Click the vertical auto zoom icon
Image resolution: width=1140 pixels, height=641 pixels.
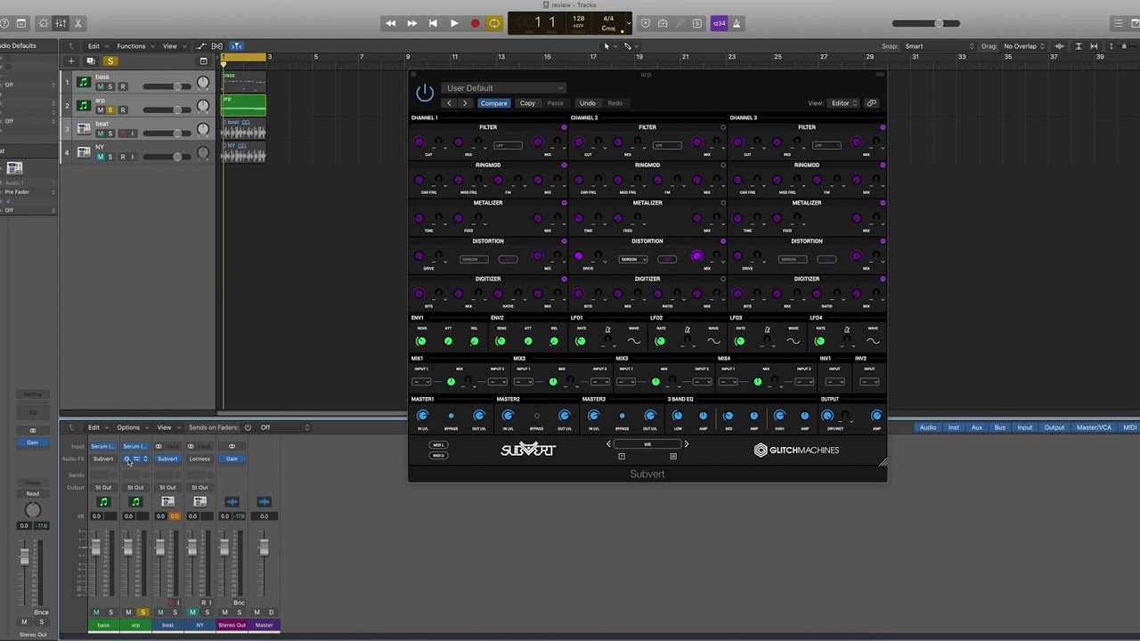click(1079, 46)
